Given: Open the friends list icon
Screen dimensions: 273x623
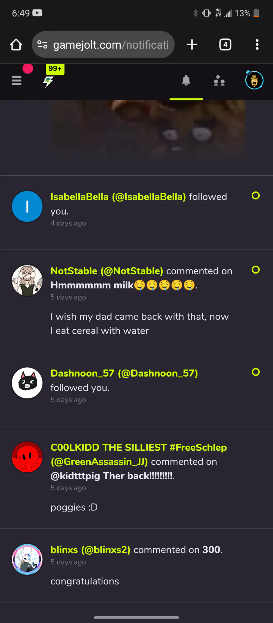Looking at the screenshot, I should click(x=219, y=81).
